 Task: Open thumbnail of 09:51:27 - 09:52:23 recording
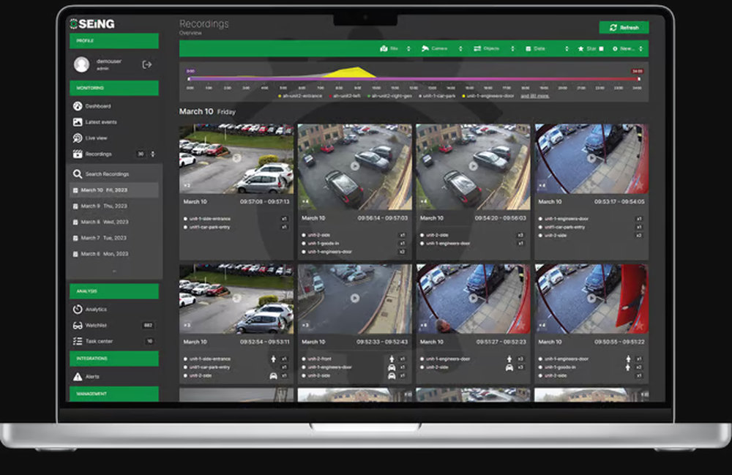(473, 299)
